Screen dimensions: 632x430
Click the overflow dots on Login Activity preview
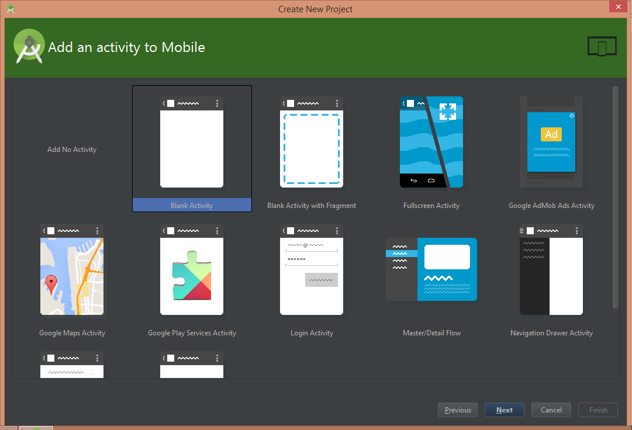coord(336,230)
